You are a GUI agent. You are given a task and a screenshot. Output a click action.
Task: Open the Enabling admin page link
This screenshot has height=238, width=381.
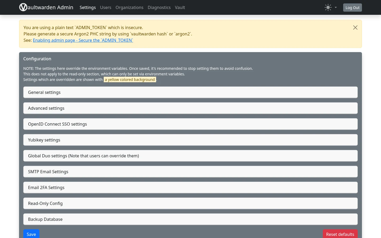83,40
